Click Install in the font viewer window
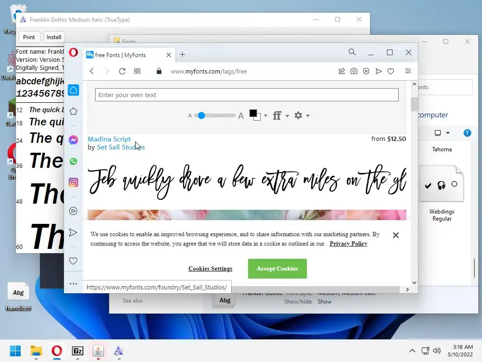The image size is (482, 362). 54,37
